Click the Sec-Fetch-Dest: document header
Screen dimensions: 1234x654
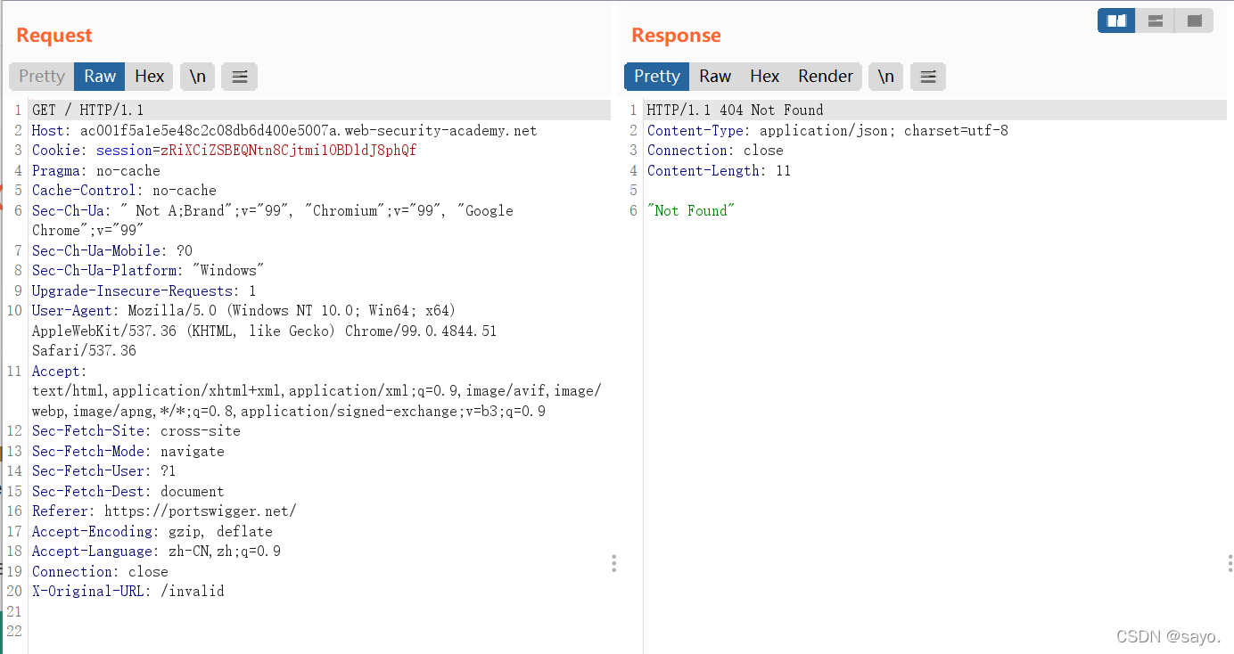(x=128, y=492)
